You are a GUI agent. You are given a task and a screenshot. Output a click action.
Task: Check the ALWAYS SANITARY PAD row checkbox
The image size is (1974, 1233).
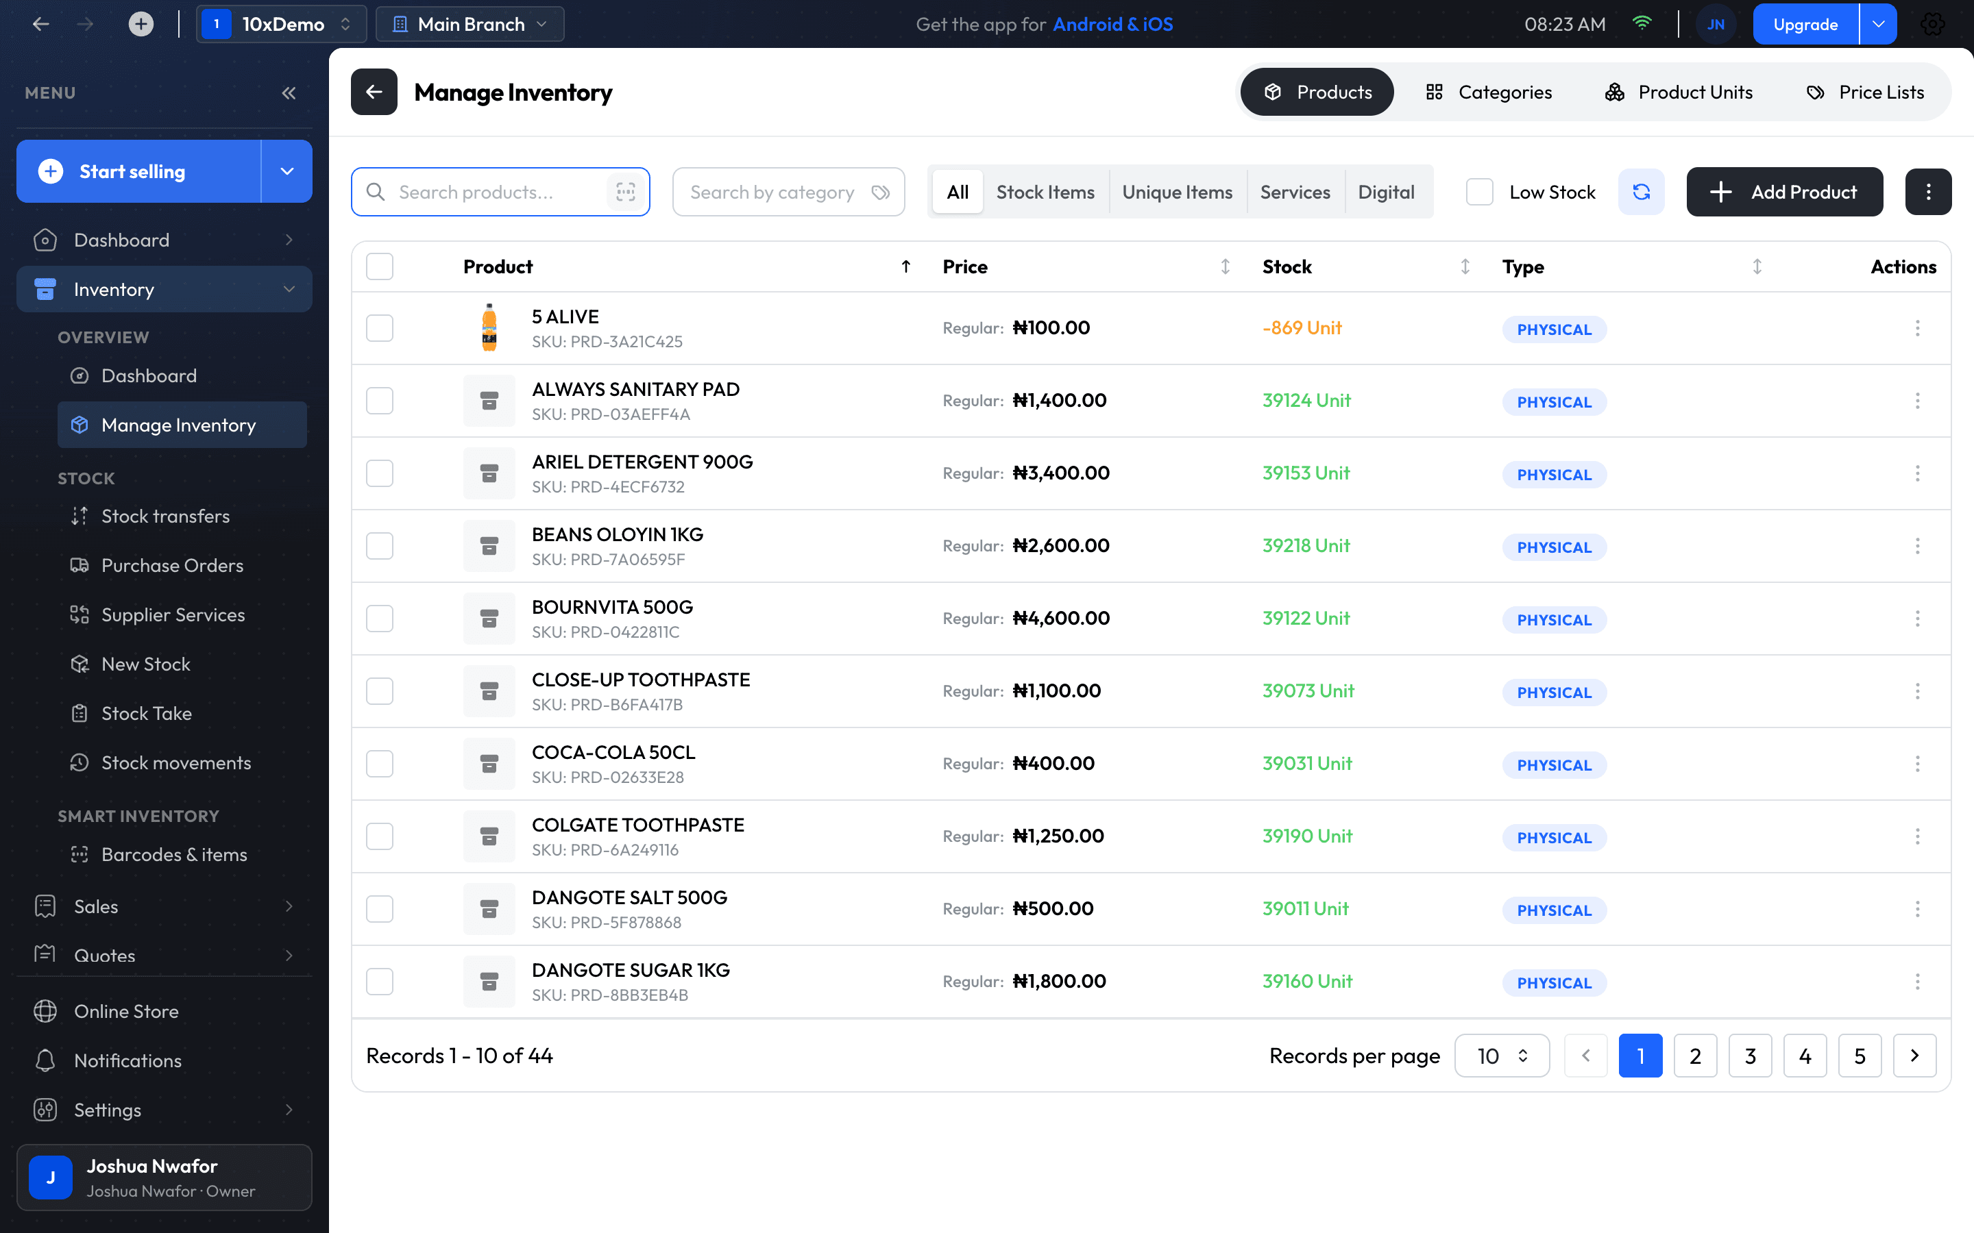click(380, 401)
